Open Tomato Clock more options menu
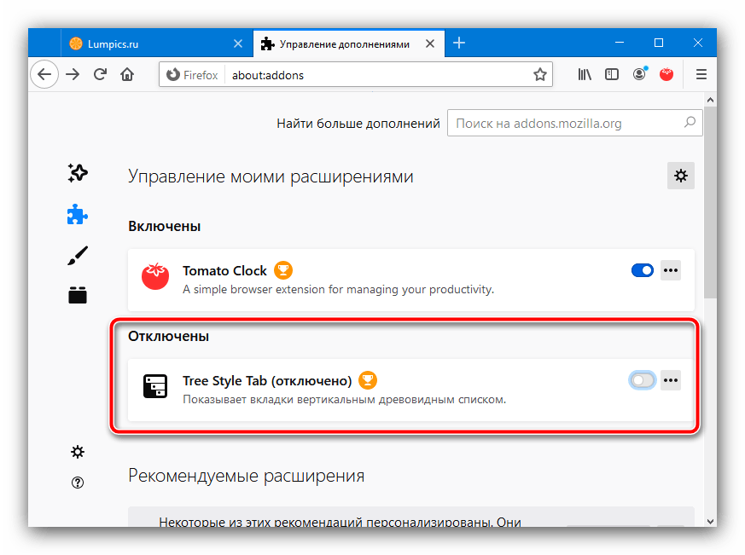745x555 pixels. 671,271
